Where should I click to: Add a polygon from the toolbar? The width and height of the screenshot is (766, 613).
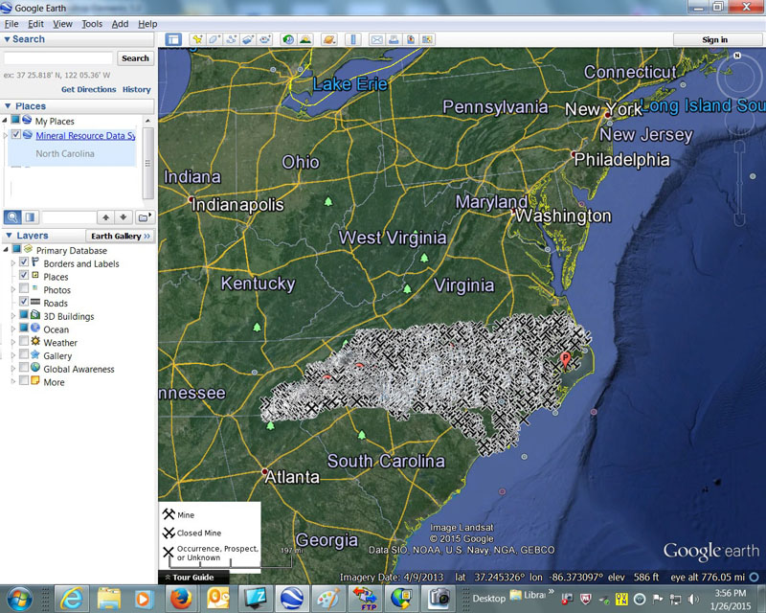point(214,39)
